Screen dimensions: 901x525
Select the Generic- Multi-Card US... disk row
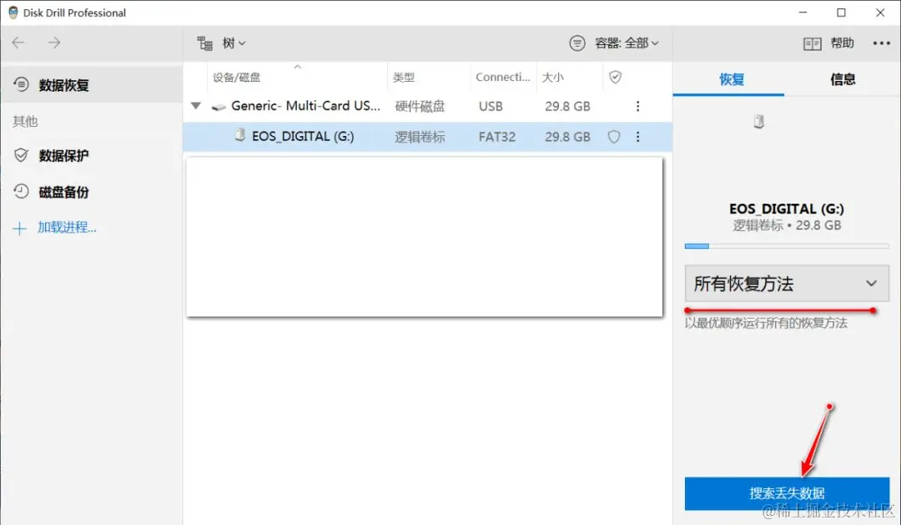pyautogui.click(x=427, y=106)
